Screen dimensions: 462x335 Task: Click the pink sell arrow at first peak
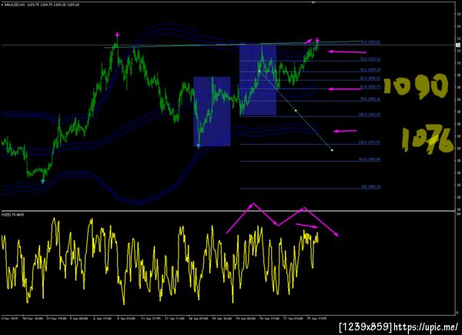coord(117,34)
